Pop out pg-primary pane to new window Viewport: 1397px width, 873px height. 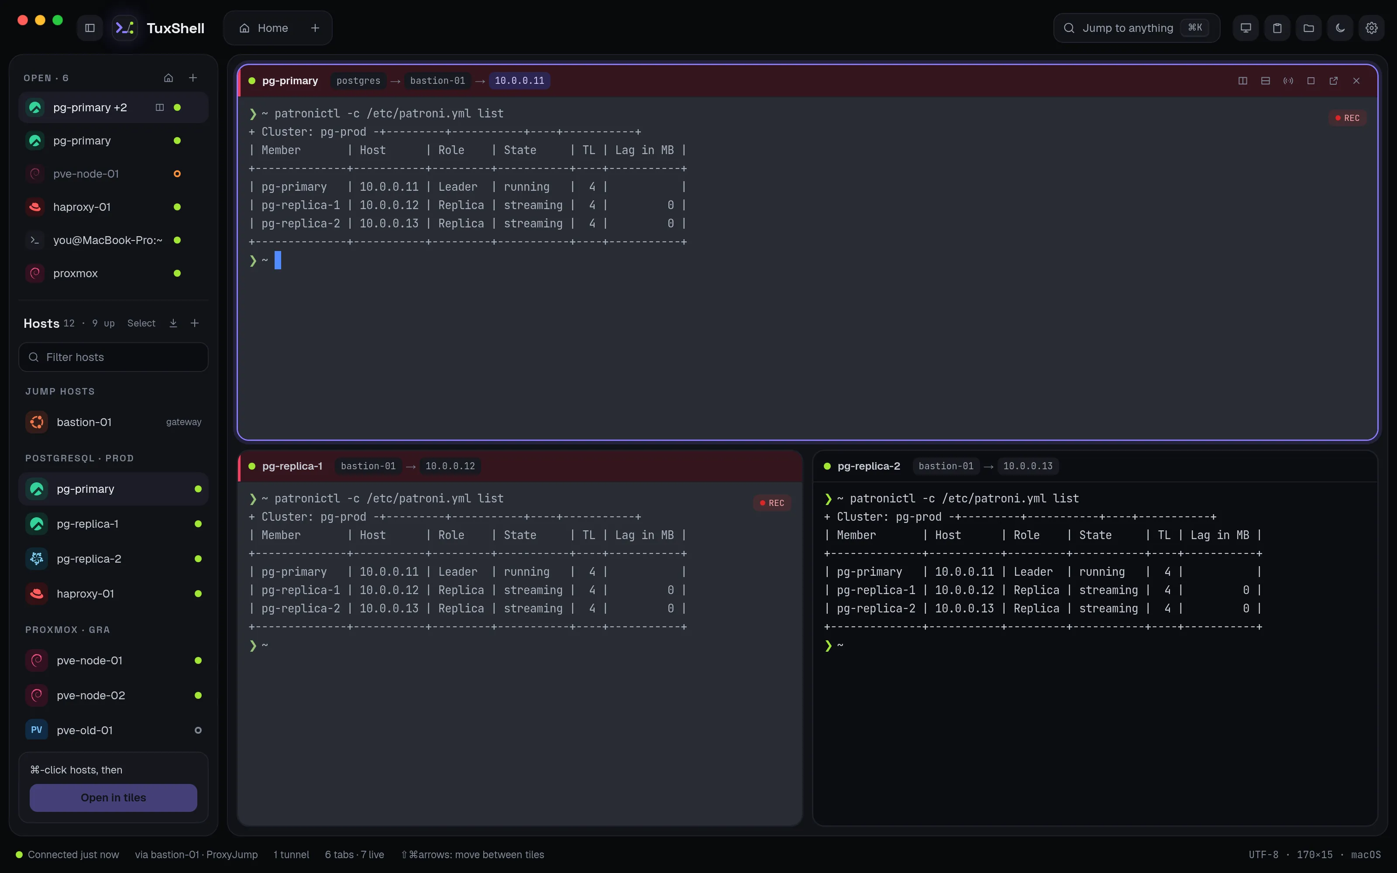tap(1334, 81)
